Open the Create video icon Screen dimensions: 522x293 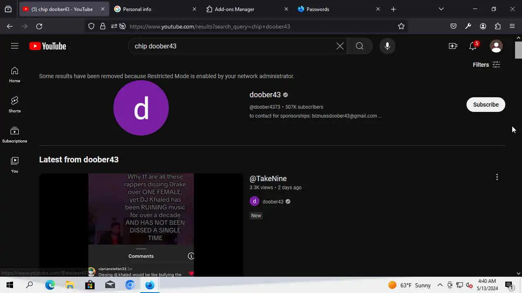[453, 46]
